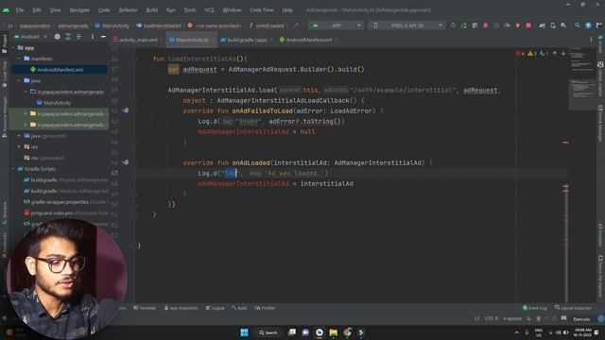Open the Project panel options menu icon
Viewport: 605px width, 340px height.
pyautogui.click(x=93, y=37)
